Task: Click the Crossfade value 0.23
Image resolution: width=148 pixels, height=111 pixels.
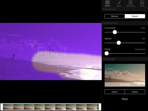Action: [x=143, y=28]
